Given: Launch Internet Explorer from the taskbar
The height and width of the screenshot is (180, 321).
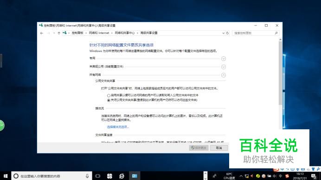Looking at the screenshot, I should click(x=122, y=176).
